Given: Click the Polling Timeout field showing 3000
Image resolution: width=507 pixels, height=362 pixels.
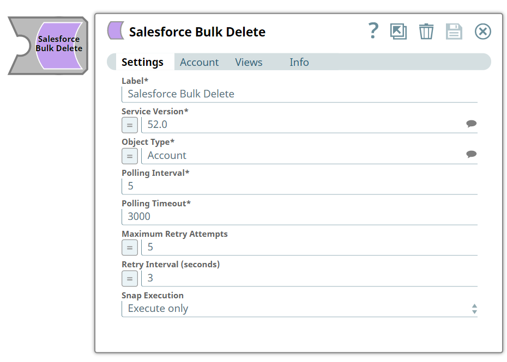Looking at the screenshot, I should pyautogui.click(x=299, y=217).
